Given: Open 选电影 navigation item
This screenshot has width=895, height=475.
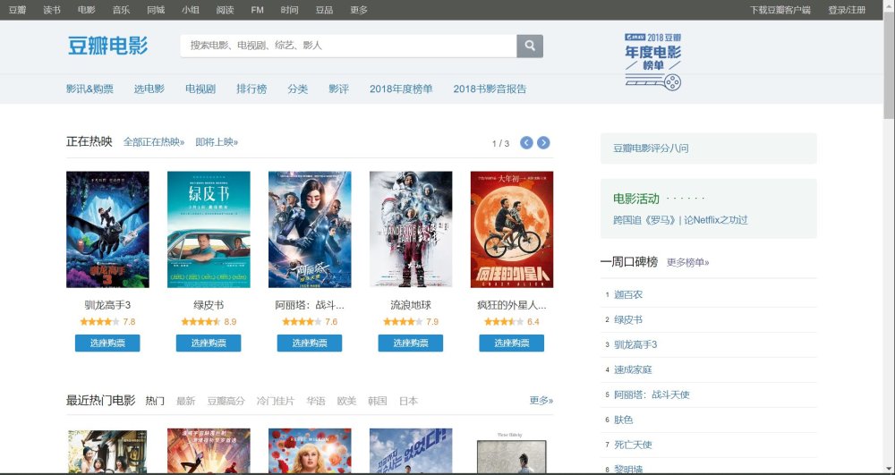Looking at the screenshot, I should tap(149, 89).
